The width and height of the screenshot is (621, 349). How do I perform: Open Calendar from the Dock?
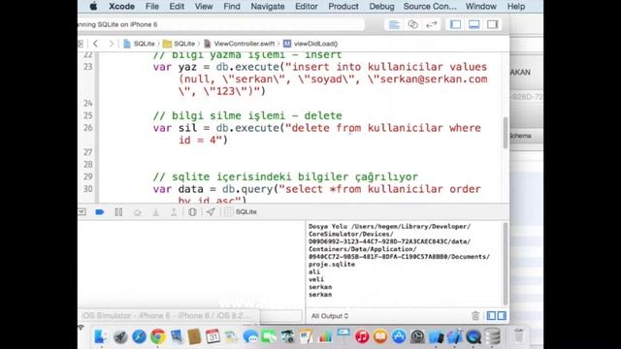[x=212, y=336]
